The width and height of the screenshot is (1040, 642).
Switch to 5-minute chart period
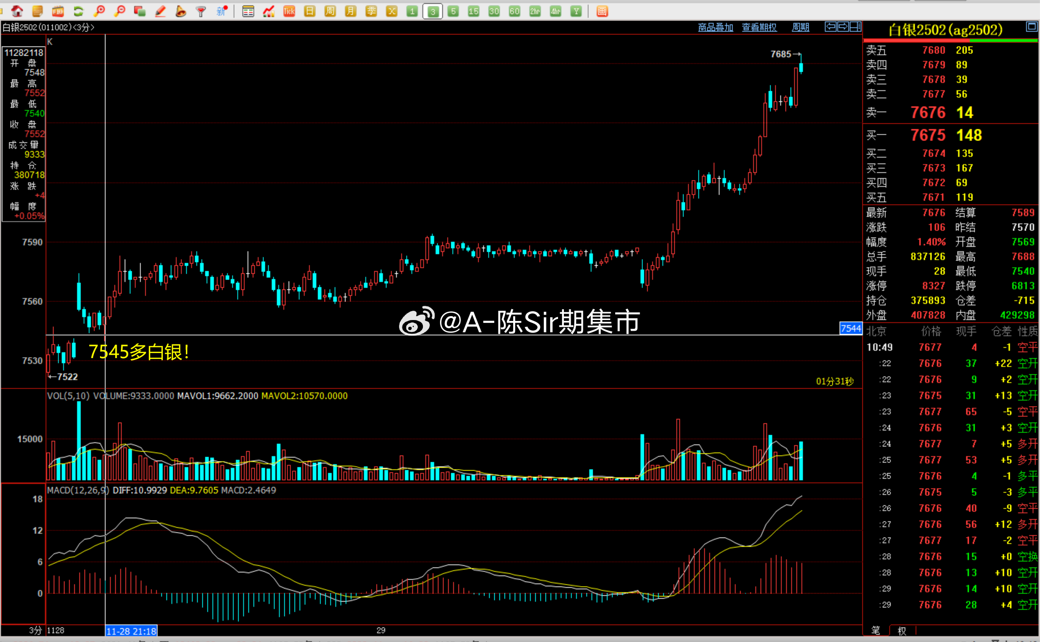(453, 11)
